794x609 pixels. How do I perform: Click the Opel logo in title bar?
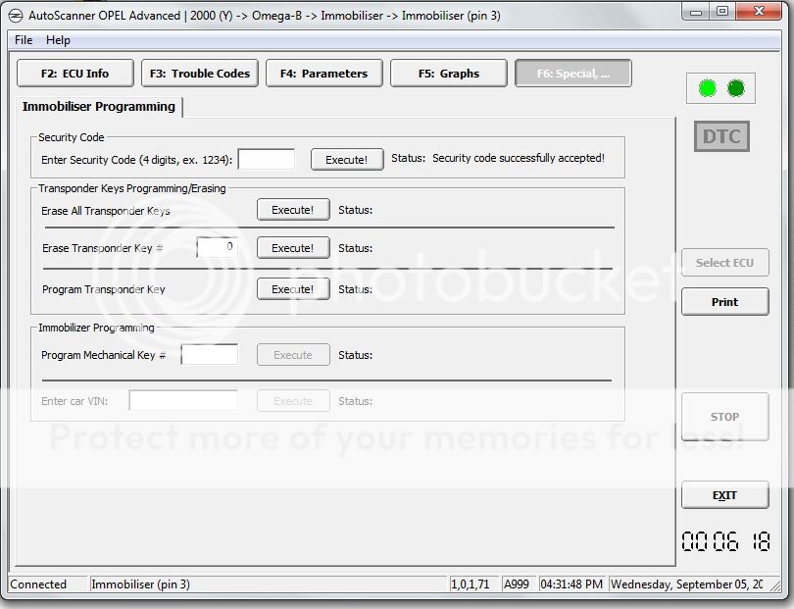pyautogui.click(x=16, y=15)
